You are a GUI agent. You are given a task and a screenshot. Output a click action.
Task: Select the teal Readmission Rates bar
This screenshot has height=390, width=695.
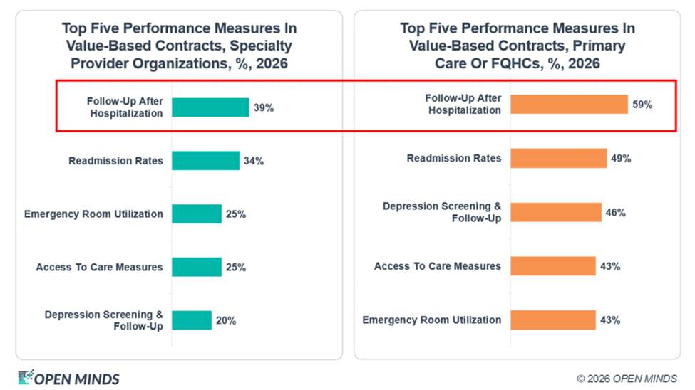click(205, 161)
